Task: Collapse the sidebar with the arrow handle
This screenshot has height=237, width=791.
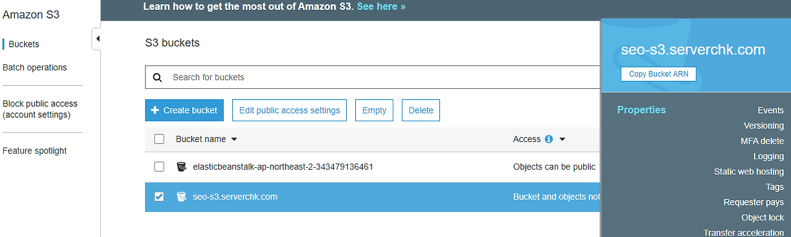Action: tap(96, 39)
